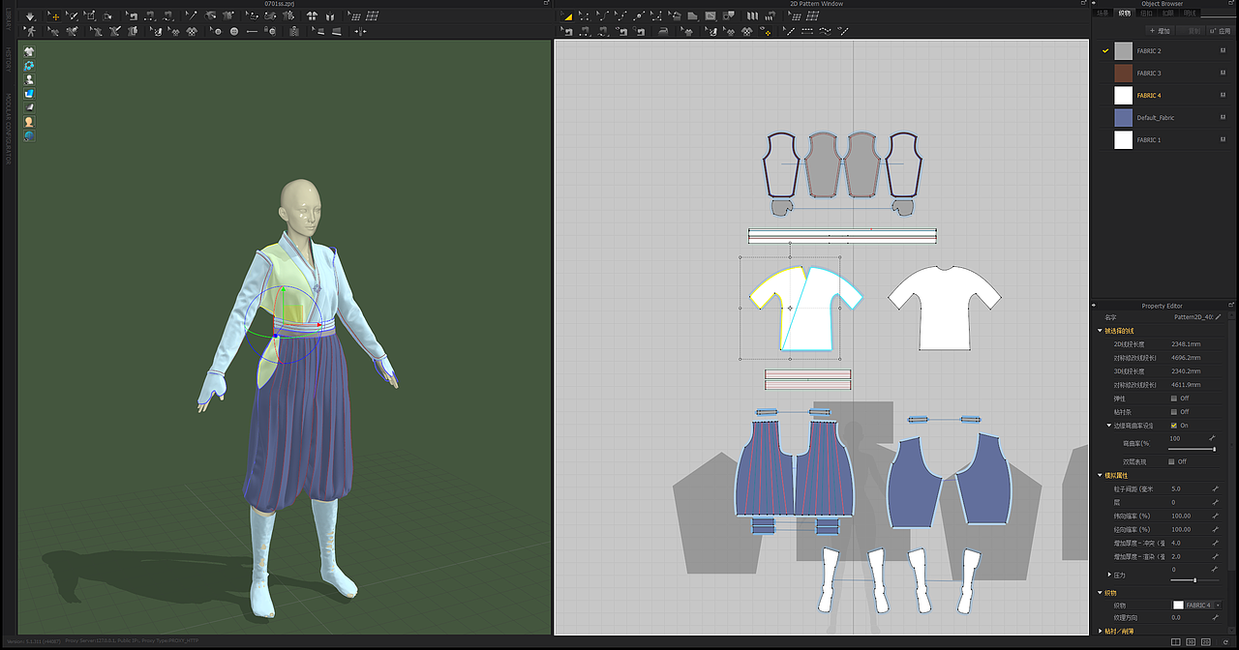Viewport: 1239px width, 650px height.
Task: Uncheck the 边缘弯曲率设置 On checkbox
Action: tap(1173, 426)
